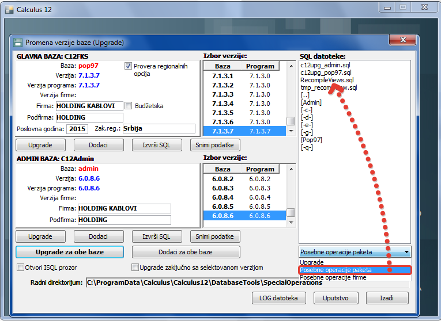Check Otvori ISQL prozor option
Screen dimensions: 441x321
[21, 267]
